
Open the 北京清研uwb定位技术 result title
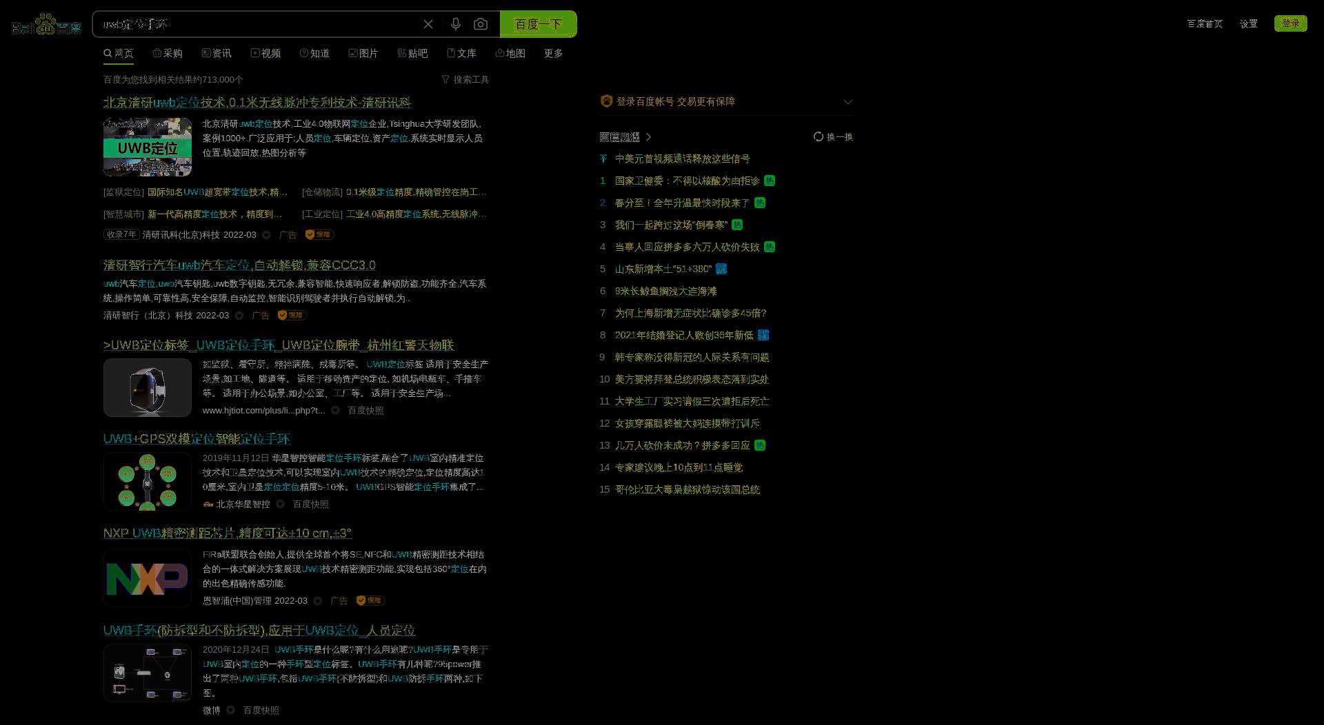(x=257, y=103)
